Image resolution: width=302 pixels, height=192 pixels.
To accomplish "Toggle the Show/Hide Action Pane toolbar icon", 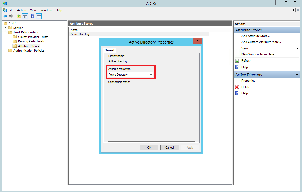I will [x=38, y=16].
